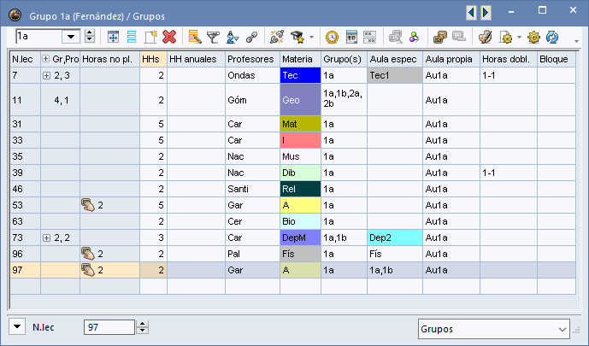Click the page with gear settings icon
The image size is (589, 346).
[x=506, y=37]
